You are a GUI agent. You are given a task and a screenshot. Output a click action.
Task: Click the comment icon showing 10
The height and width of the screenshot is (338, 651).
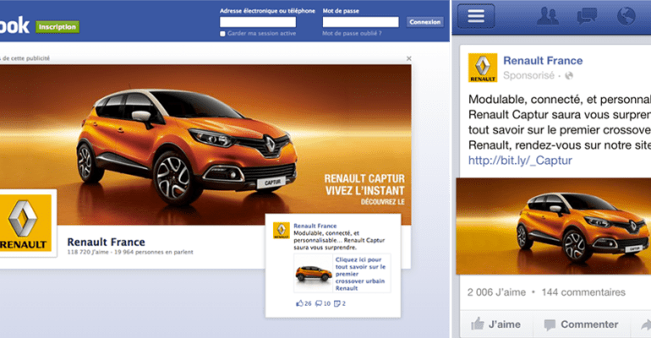click(x=319, y=303)
